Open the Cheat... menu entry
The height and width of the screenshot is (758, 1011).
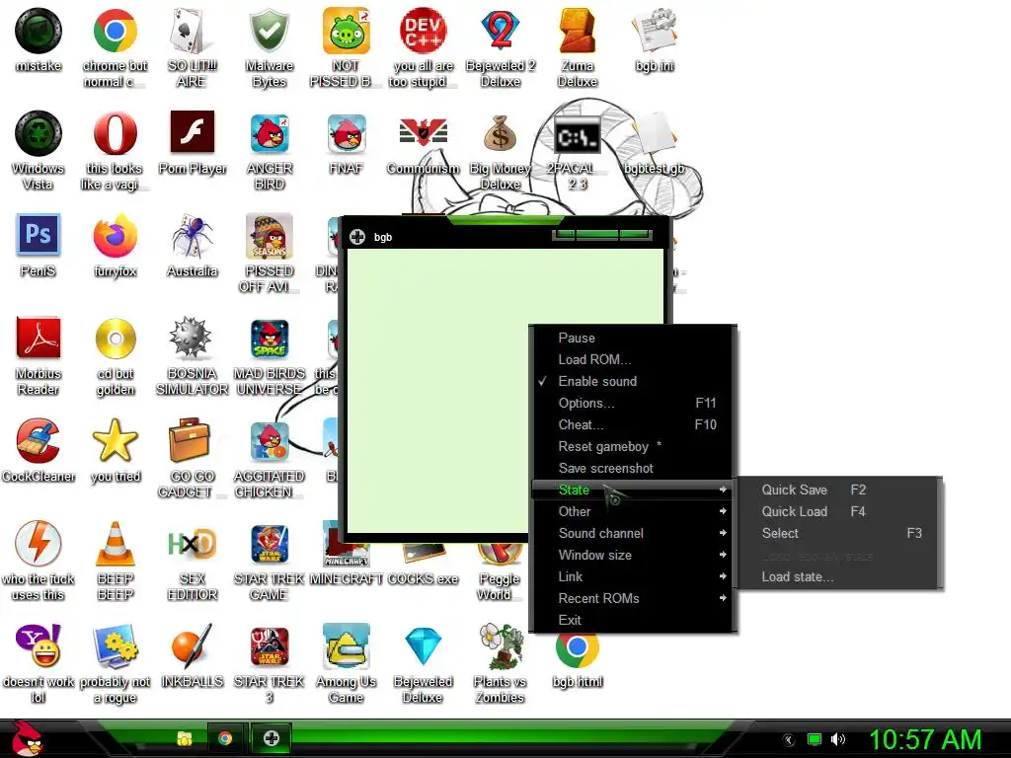point(631,424)
